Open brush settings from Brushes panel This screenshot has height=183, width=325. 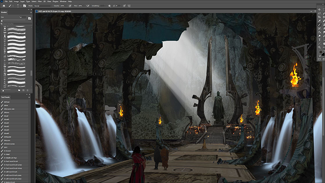[x=29, y=19]
